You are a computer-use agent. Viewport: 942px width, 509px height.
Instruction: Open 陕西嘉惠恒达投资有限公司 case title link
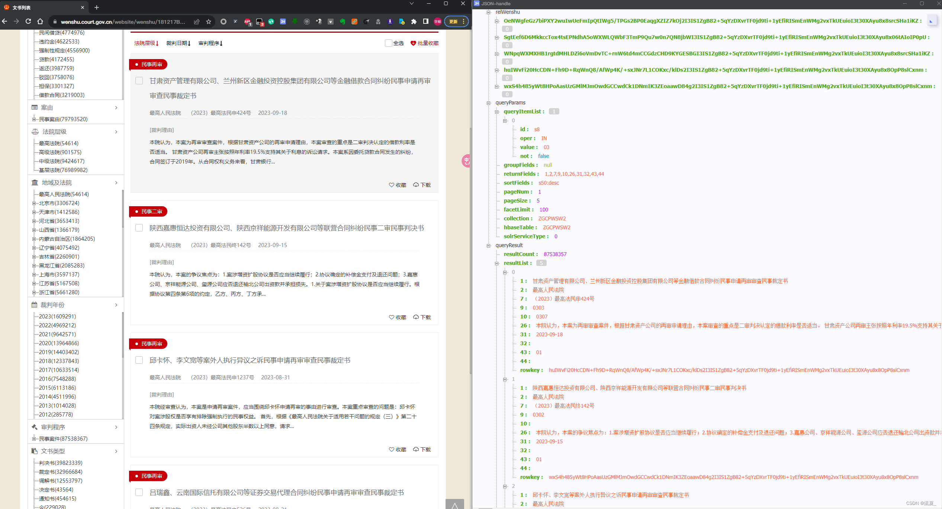coord(286,228)
